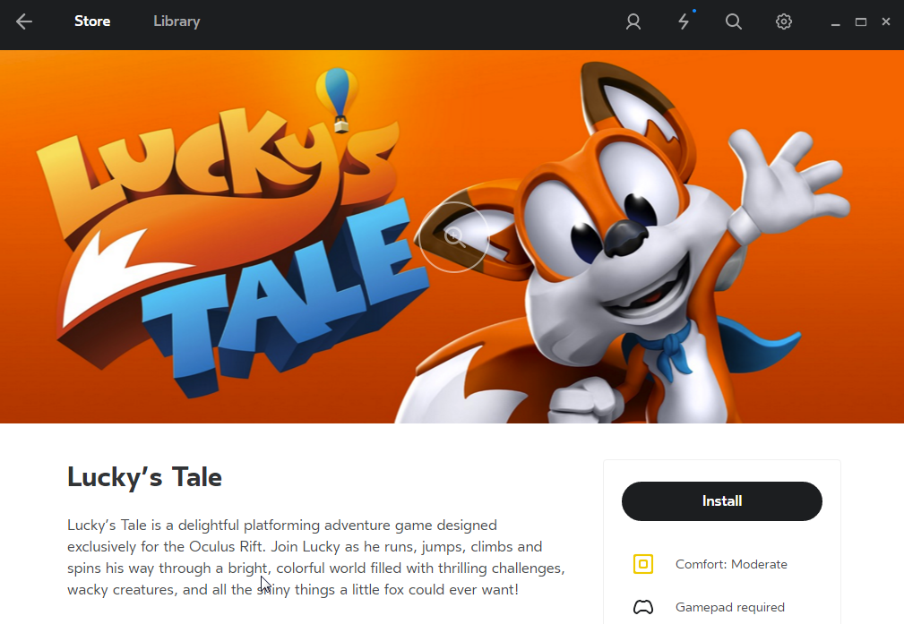Viewport: 904px width, 624px height.
Task: Click the Lucky's Tale heading
Action: (145, 478)
